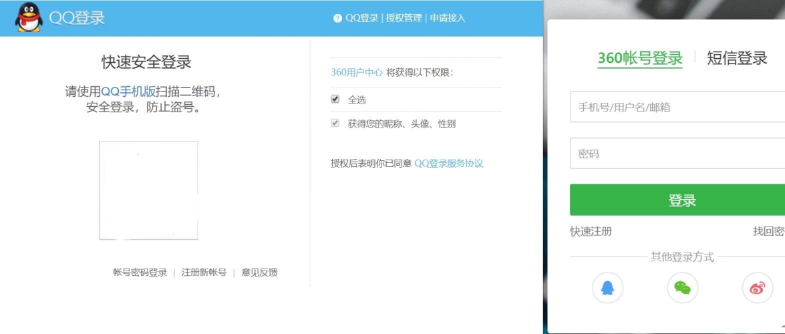
Task: Click the green 登录 button
Action: (677, 200)
